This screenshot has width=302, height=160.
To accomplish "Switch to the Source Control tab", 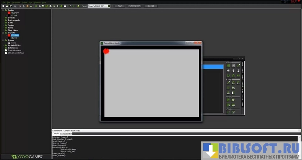I will coord(66,134).
